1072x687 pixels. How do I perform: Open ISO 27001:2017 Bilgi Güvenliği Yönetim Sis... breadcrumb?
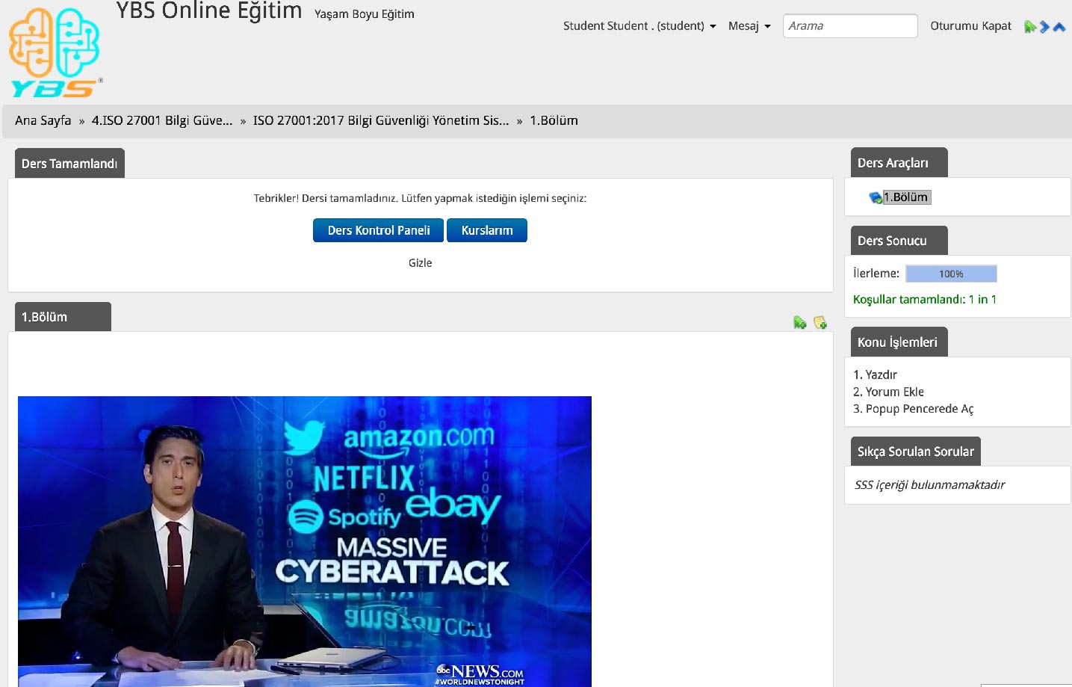coord(381,120)
